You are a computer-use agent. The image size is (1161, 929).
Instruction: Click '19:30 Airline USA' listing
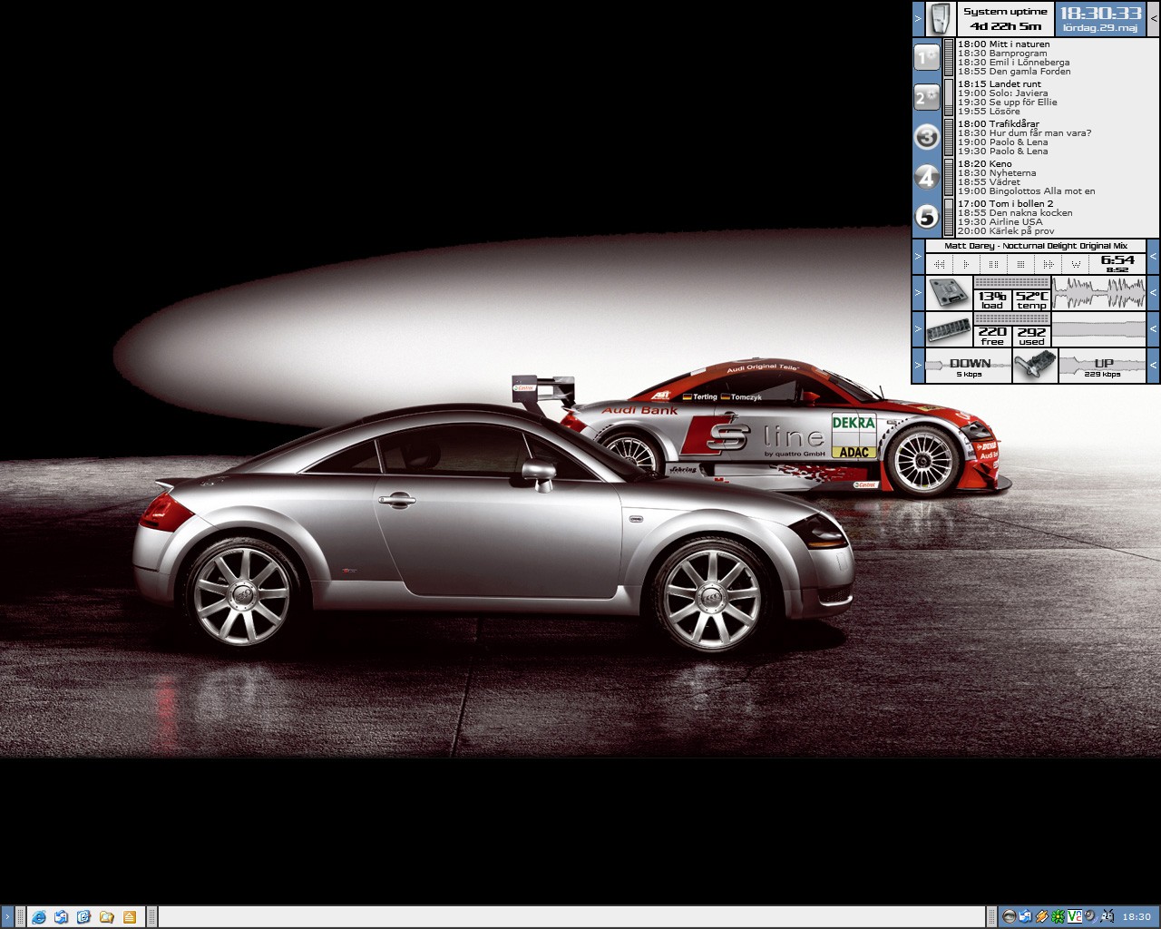(1000, 221)
